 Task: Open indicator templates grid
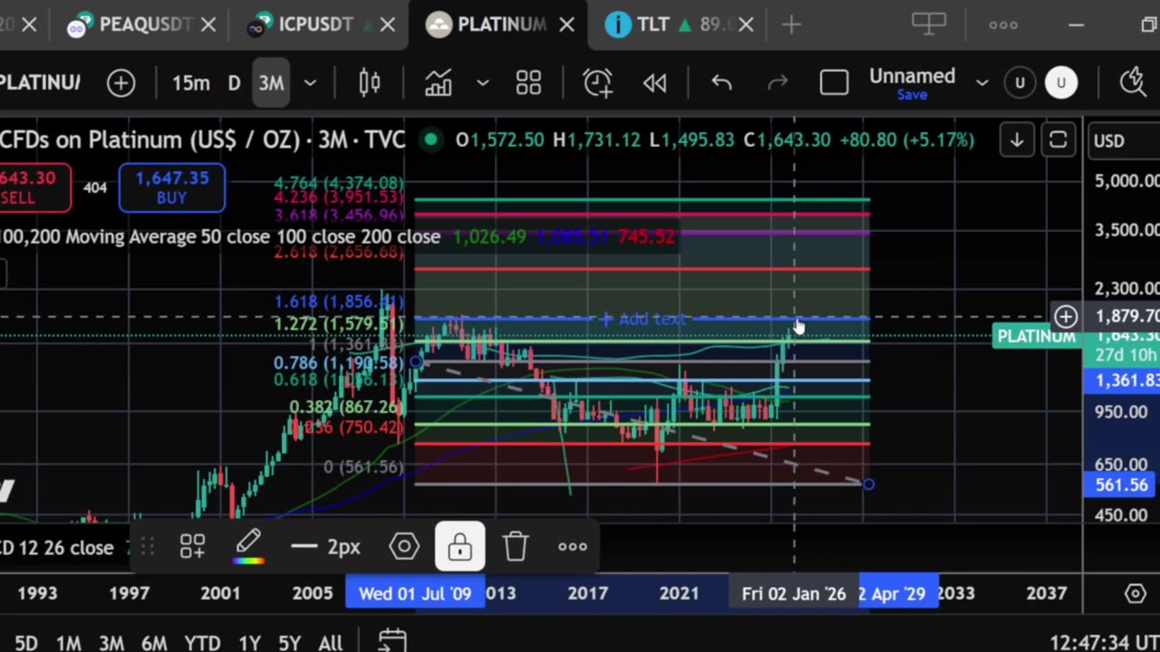528,83
